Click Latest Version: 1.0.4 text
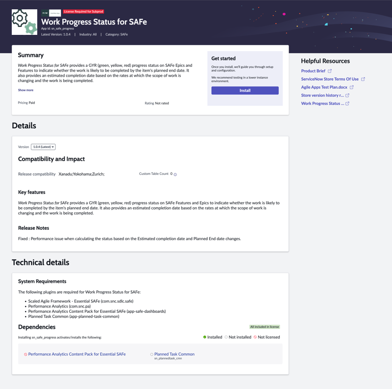392x389 pixels. pyautogui.click(x=56, y=34)
